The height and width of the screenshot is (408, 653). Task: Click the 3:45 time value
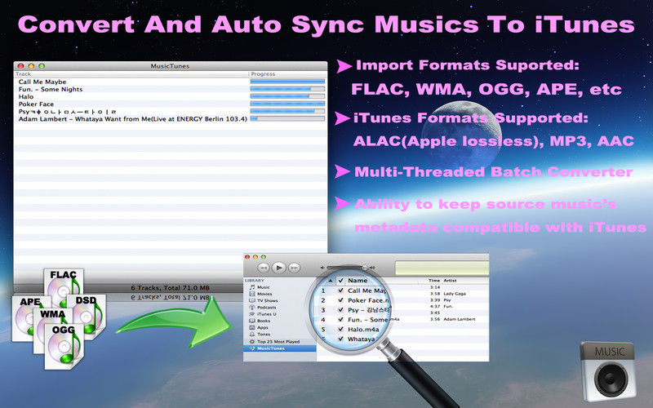click(x=435, y=313)
